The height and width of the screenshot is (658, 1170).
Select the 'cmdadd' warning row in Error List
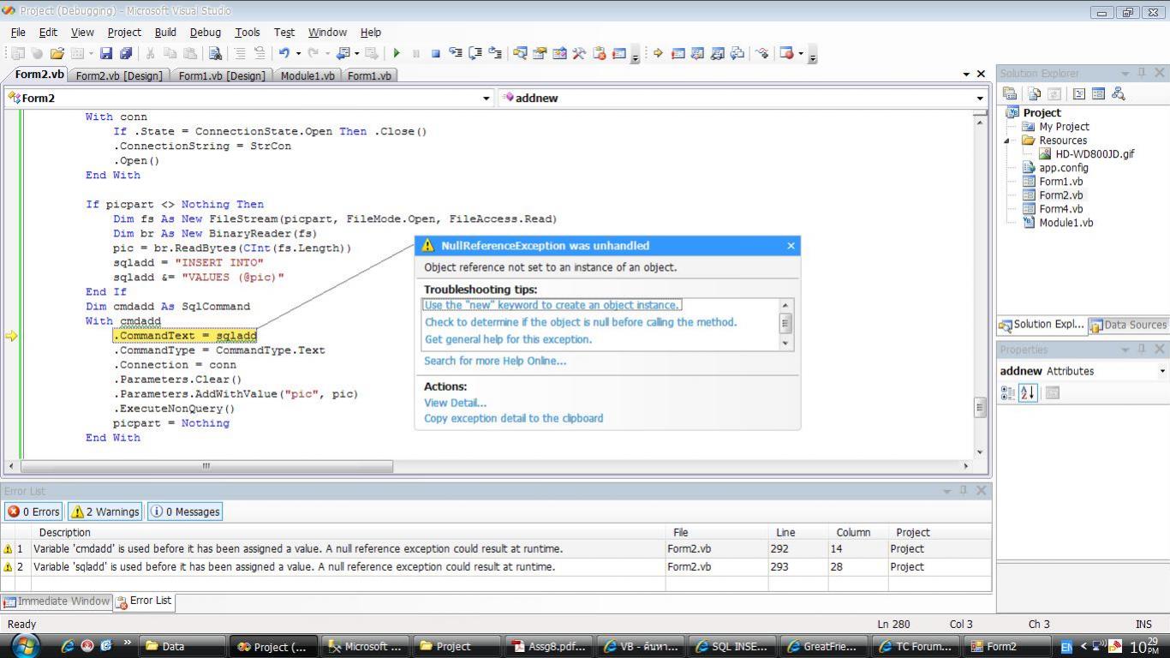496,548
